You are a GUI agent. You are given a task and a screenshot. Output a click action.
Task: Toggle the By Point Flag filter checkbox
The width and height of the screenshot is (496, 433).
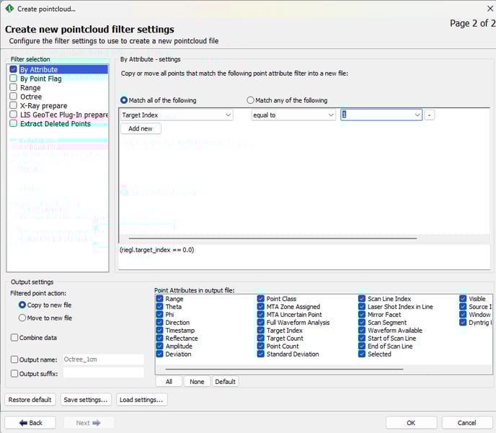14,79
